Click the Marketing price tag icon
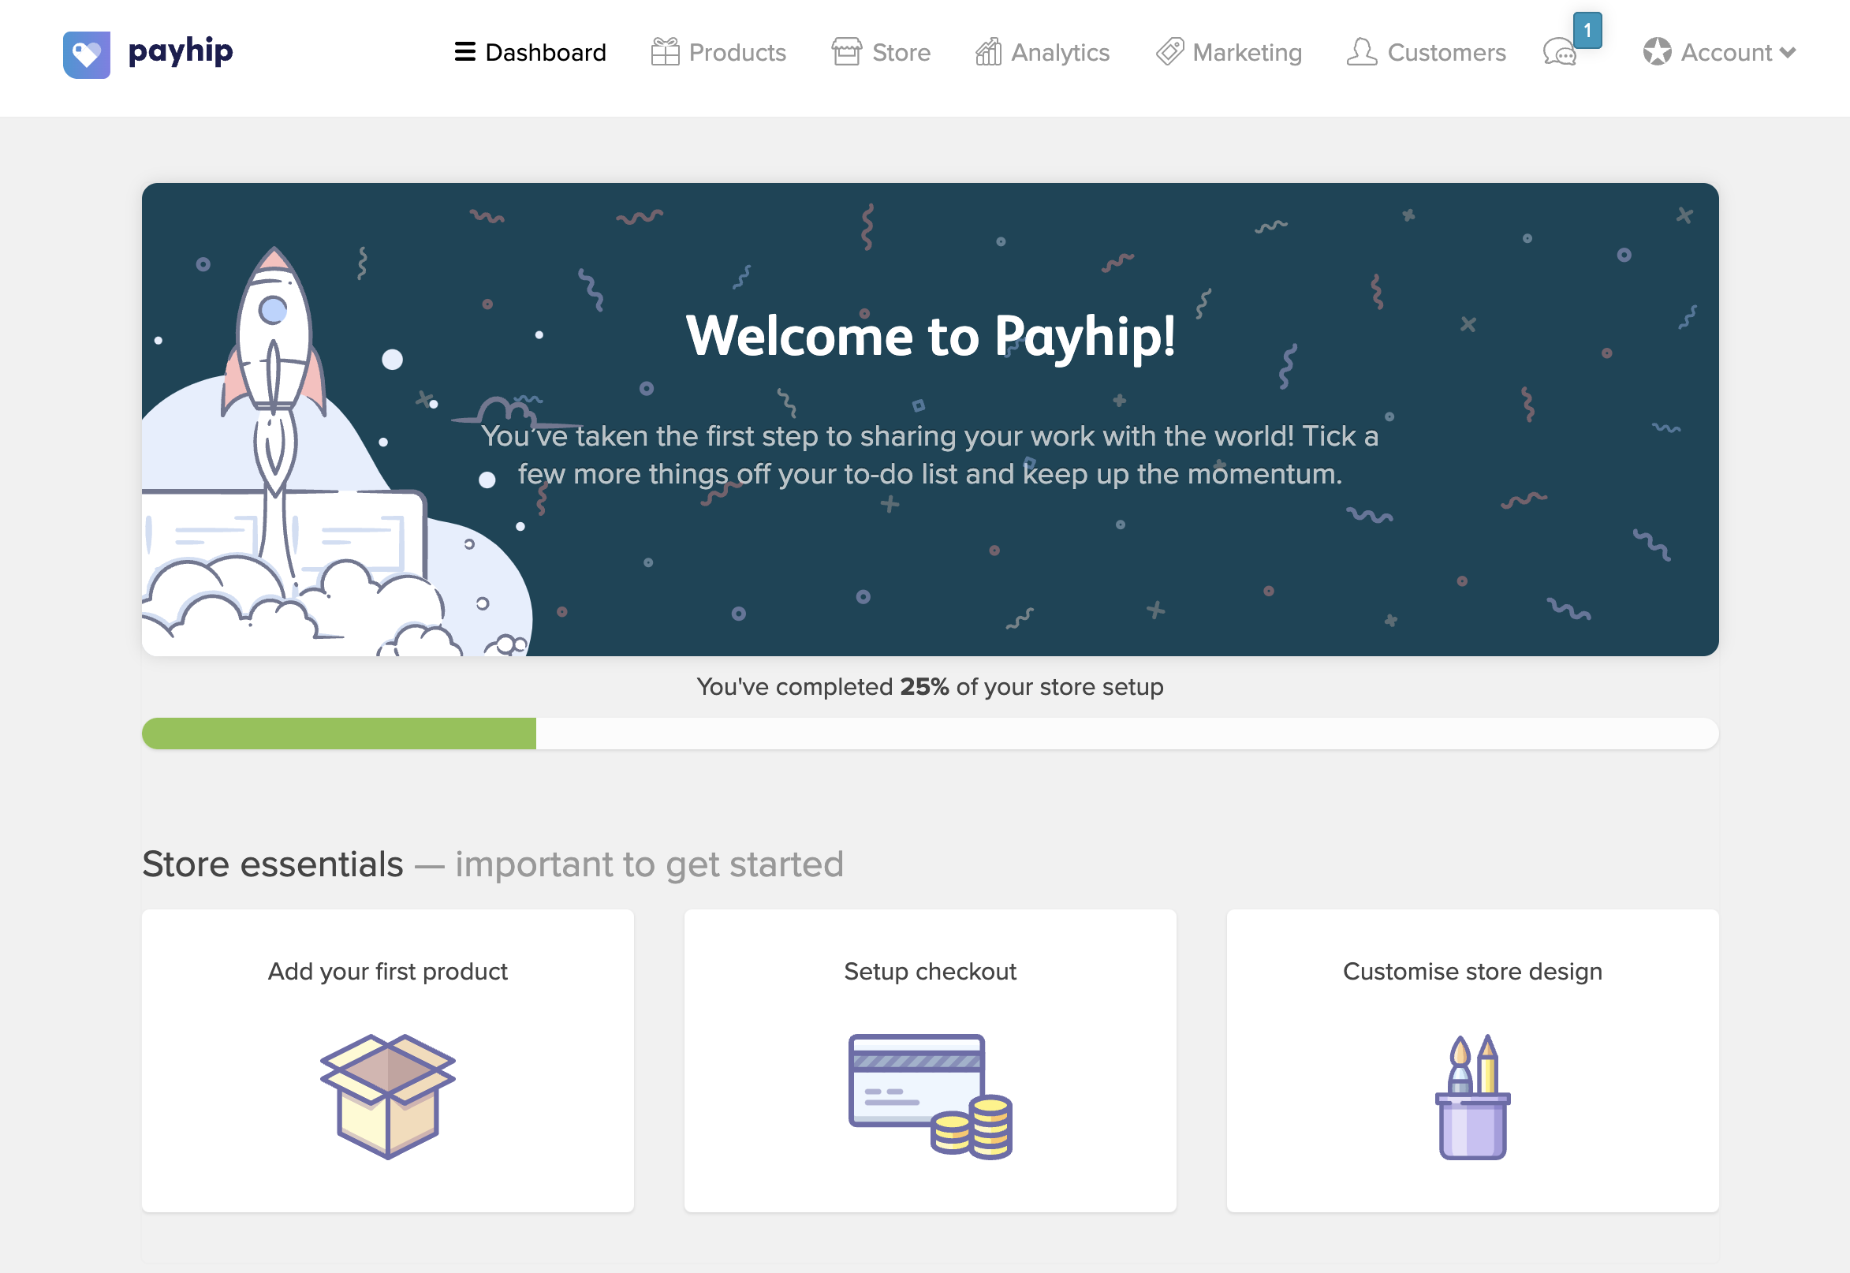 (1169, 52)
